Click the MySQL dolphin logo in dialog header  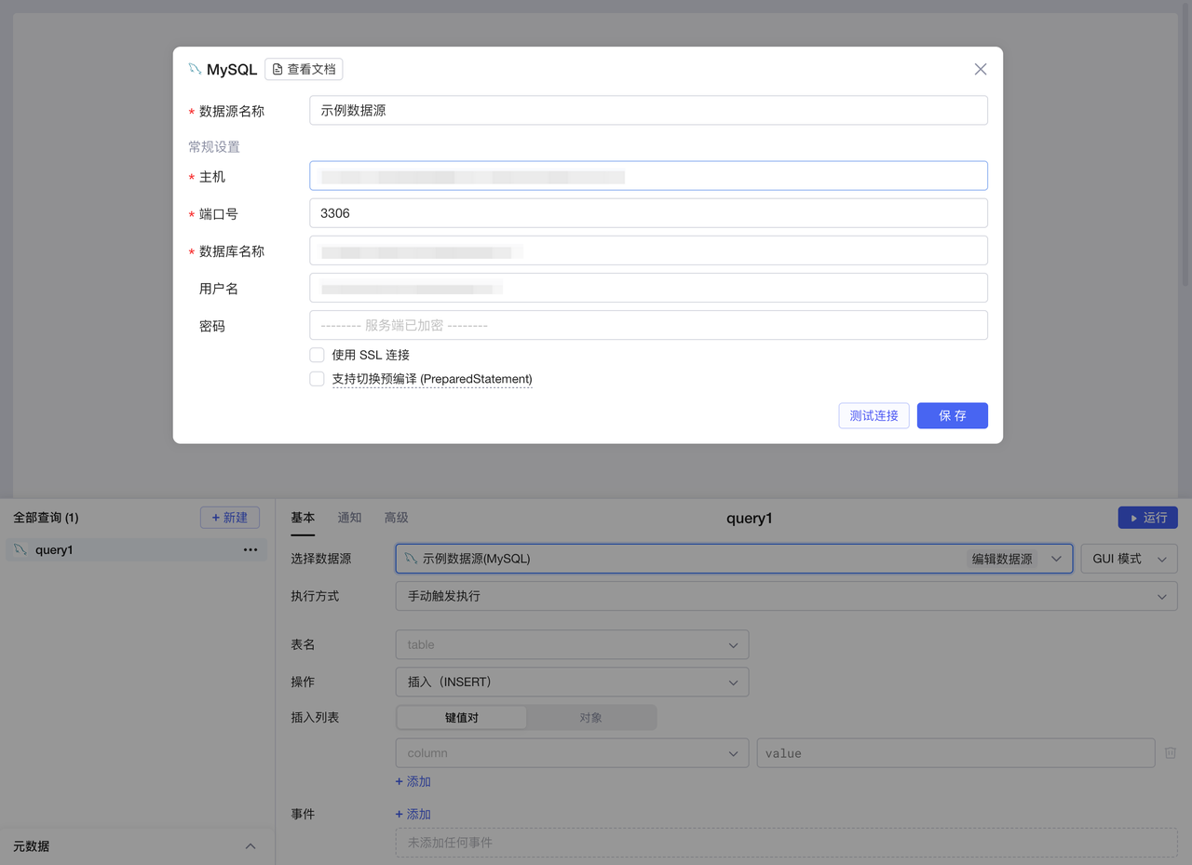pos(195,69)
